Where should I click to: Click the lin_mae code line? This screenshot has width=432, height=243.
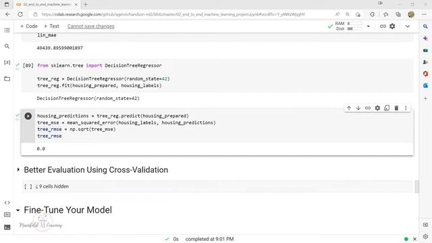click(x=47, y=35)
